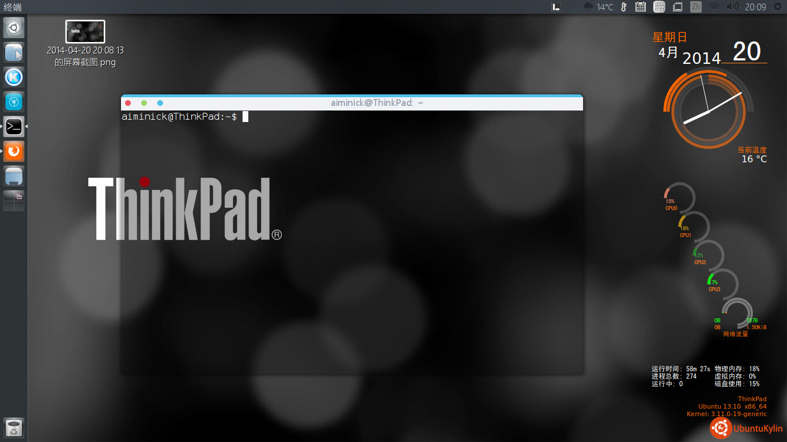Image resolution: width=787 pixels, height=442 pixels.
Task: Open the 14°C weather indicator
Action: click(x=599, y=7)
